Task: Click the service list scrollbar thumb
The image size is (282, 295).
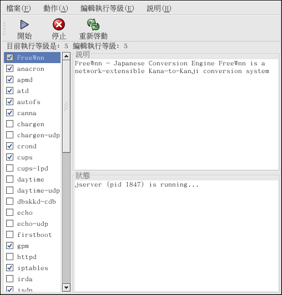Action: [x=66, y=106]
